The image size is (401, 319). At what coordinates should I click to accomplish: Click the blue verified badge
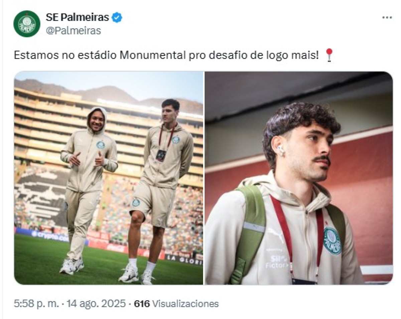117,18
